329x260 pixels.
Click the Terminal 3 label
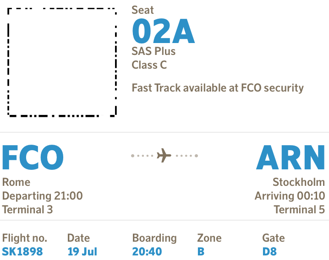[27, 210]
